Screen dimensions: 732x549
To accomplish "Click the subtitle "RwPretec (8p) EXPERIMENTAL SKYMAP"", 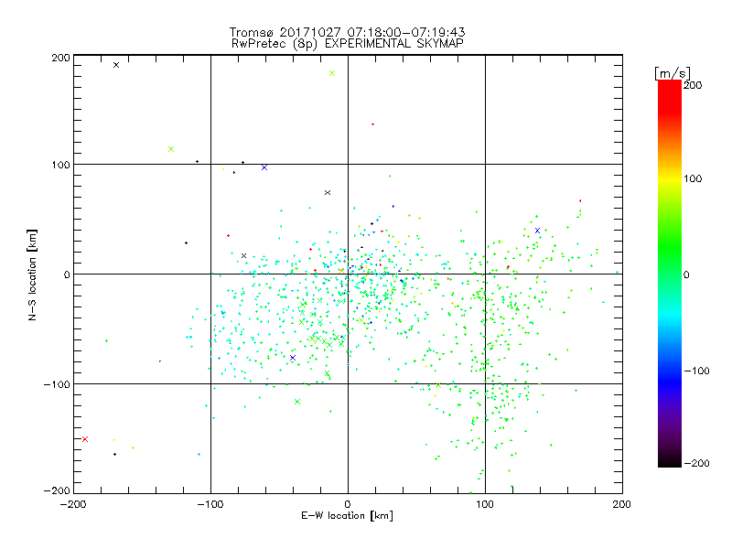I will click(x=348, y=44).
